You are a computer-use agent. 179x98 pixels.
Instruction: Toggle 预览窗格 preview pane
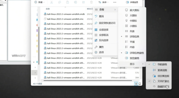coord(132,58)
